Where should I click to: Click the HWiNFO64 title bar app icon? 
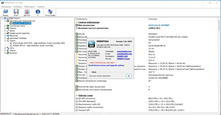click(2, 2)
